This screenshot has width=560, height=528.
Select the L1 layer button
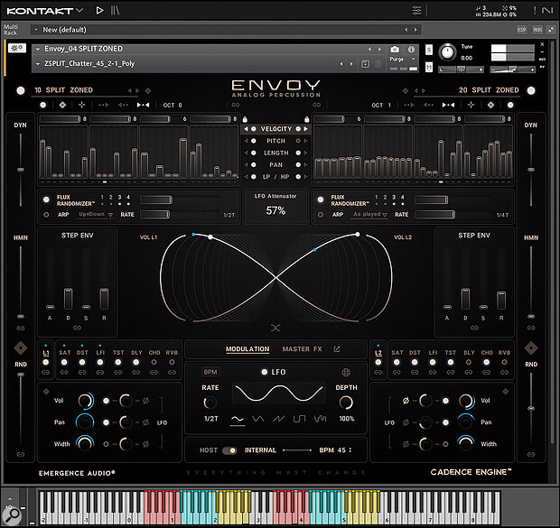46,353
